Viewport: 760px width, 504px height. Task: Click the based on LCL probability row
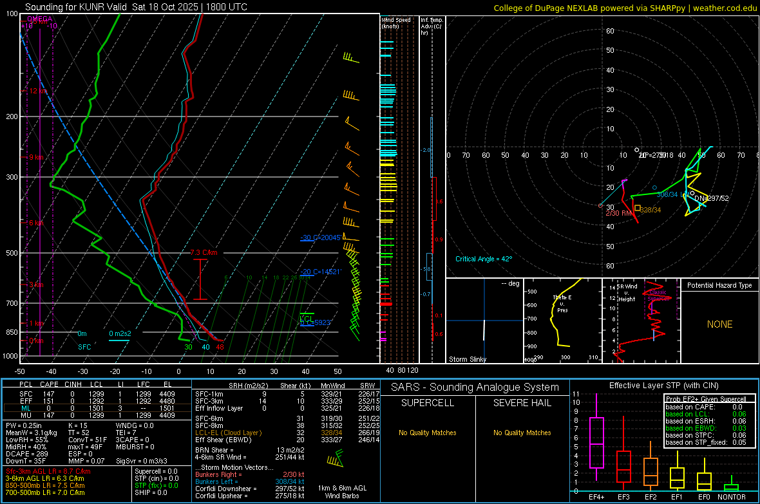(x=706, y=414)
